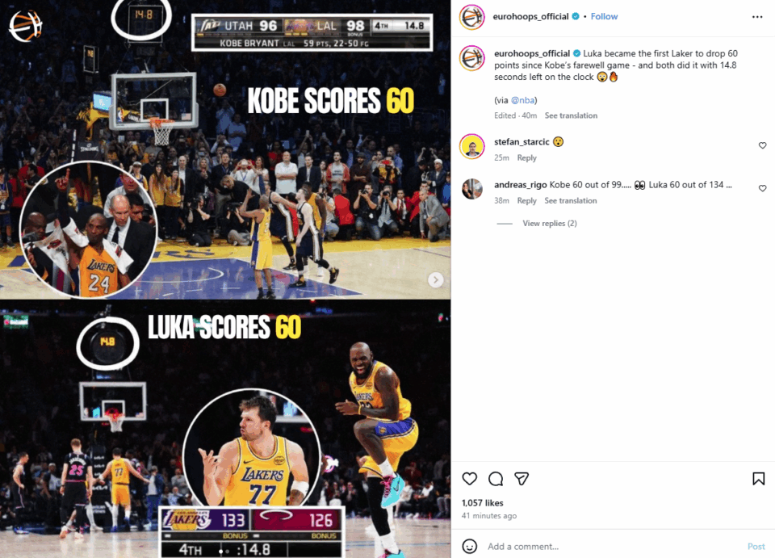
Task: Expand View replies (2)
Action: [x=550, y=224]
